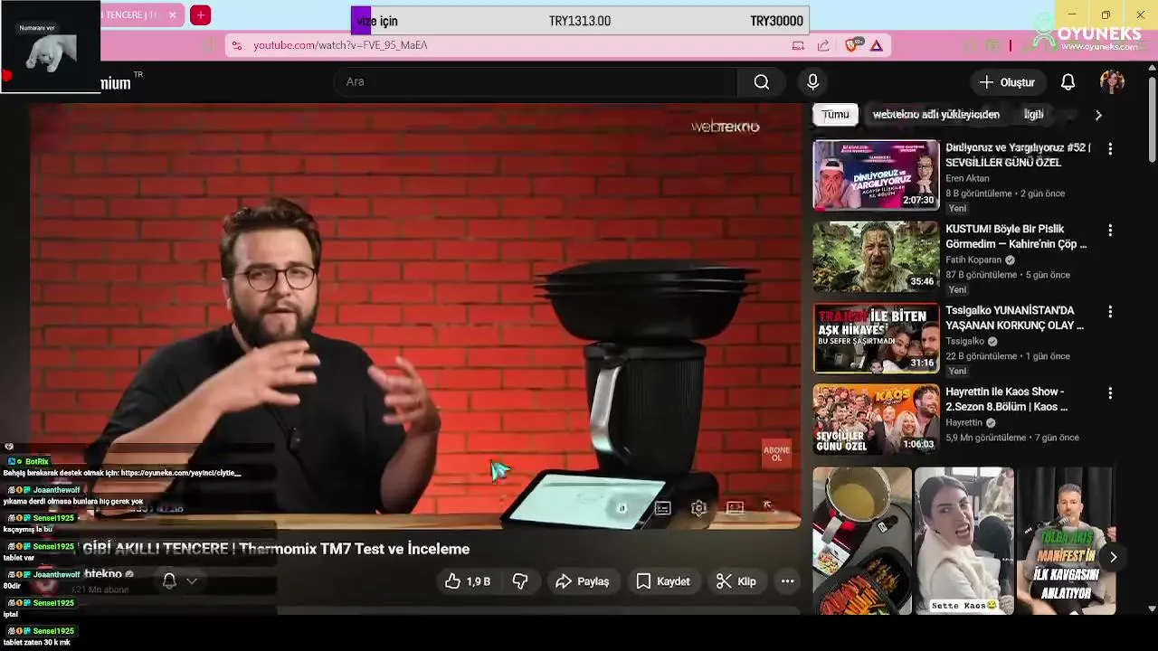Dislike the video with thumbs-down icon
Screen dimensions: 1158x651
pos(520,581)
